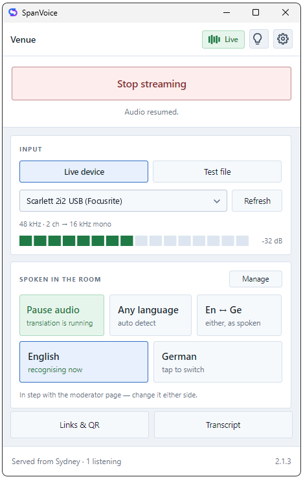This screenshot has height=479, width=303.
Task: Minimize the SpanVoice window
Action: [227, 12]
